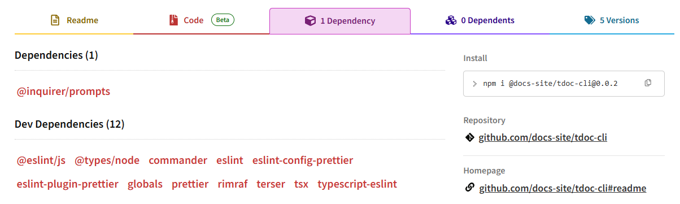Click the homepage chain link icon
This screenshot has height=204, width=680.
[x=469, y=188]
